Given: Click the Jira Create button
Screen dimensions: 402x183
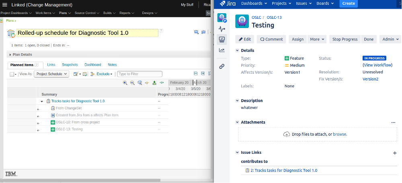Looking at the screenshot, I should [349, 4].
